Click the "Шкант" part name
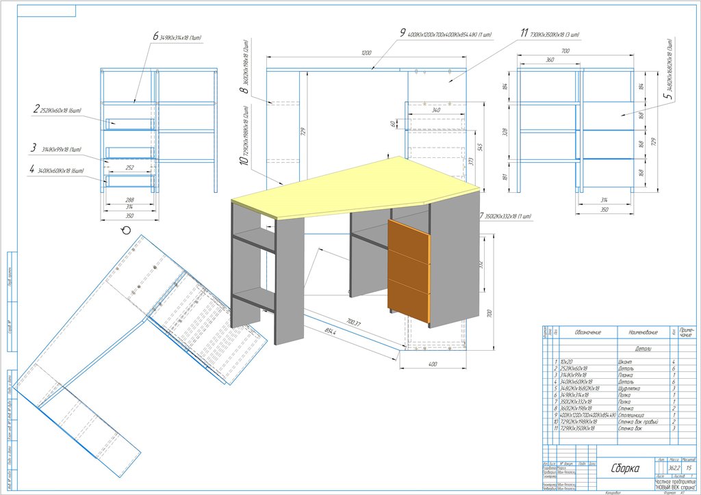The image size is (701, 495). tap(624, 362)
